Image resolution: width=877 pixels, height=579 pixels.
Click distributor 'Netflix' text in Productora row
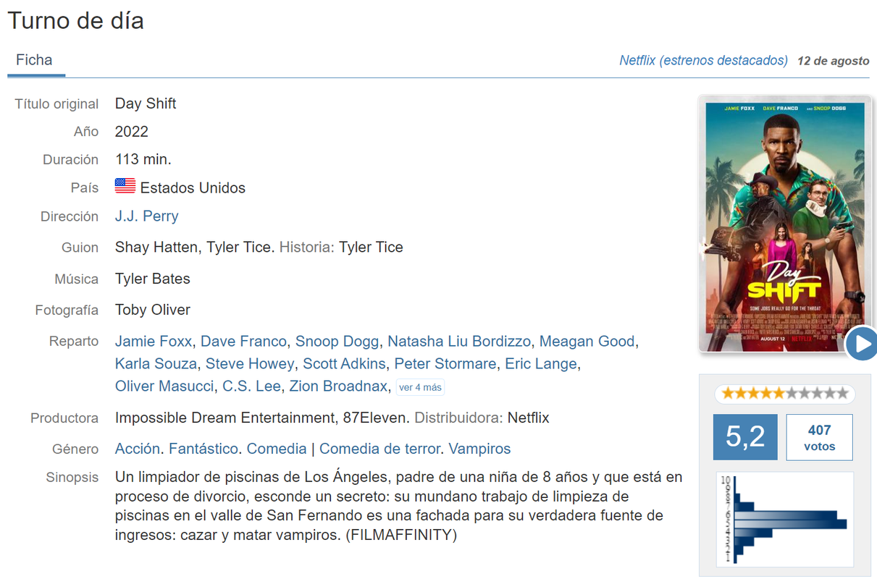tap(529, 418)
